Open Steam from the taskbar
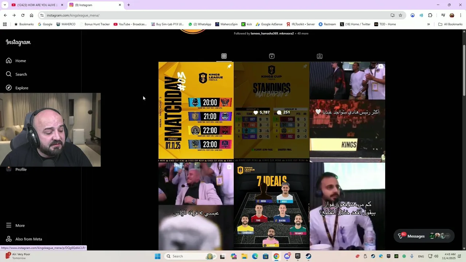Viewport: 466px width, 262px height. (308, 256)
